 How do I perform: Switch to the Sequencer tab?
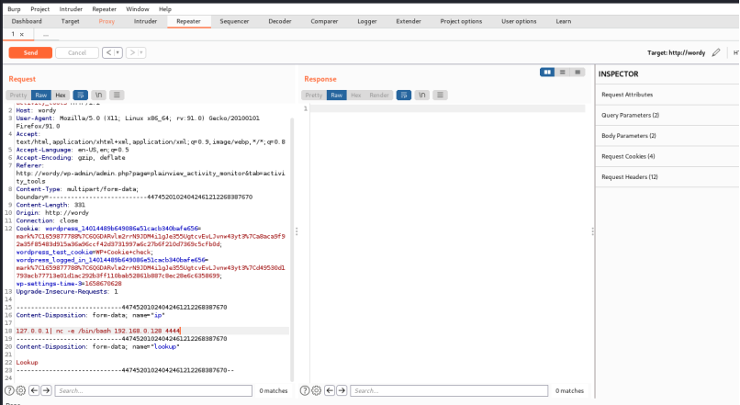234,21
